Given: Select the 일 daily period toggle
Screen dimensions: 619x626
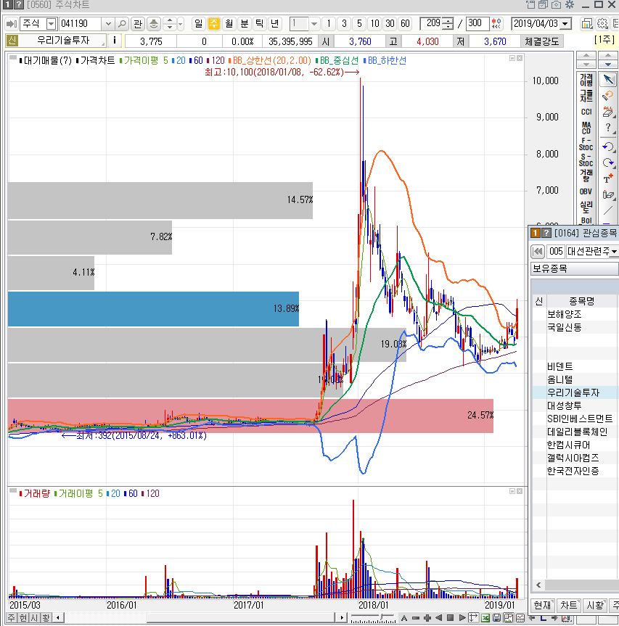Looking at the screenshot, I should [x=199, y=23].
